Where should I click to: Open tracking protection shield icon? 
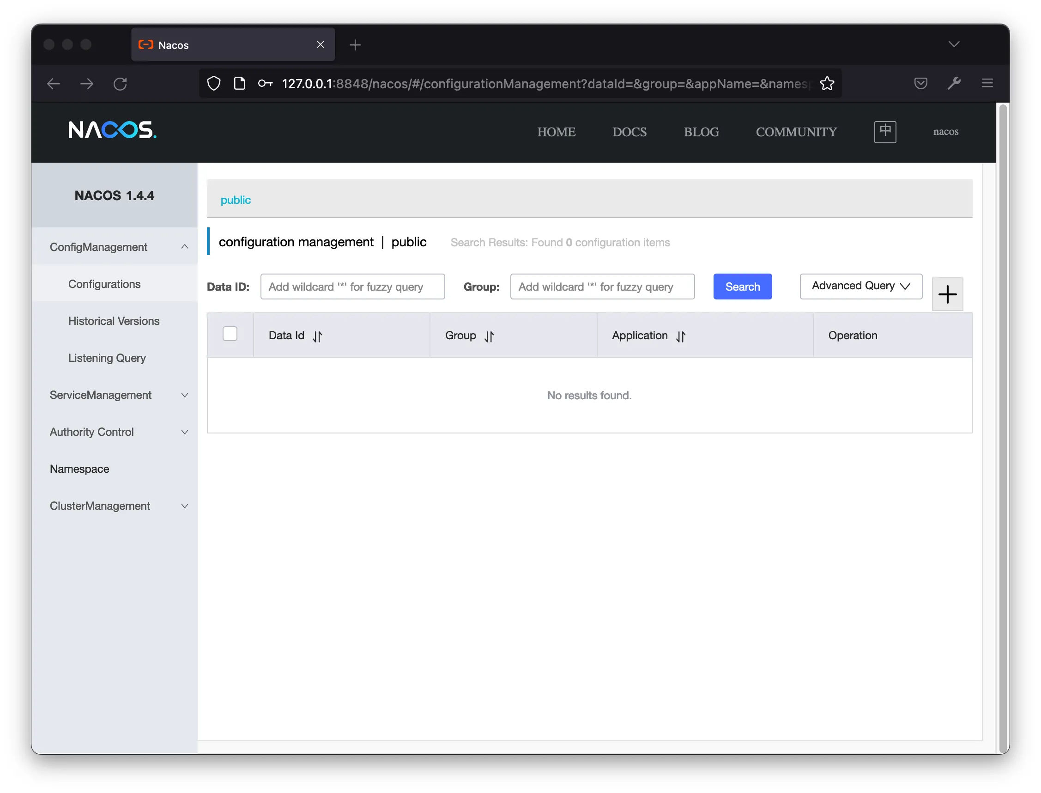click(214, 84)
